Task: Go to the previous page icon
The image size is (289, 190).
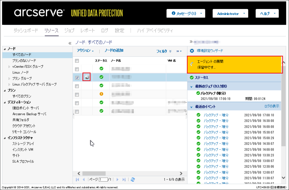Action: (x=84, y=179)
